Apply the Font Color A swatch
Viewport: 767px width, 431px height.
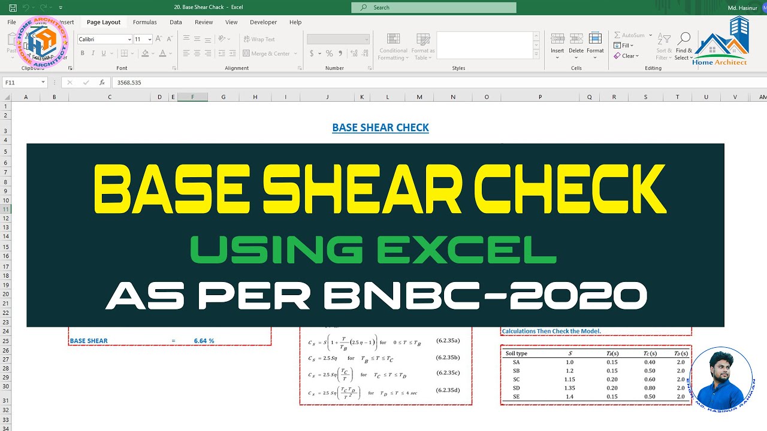tap(162, 53)
